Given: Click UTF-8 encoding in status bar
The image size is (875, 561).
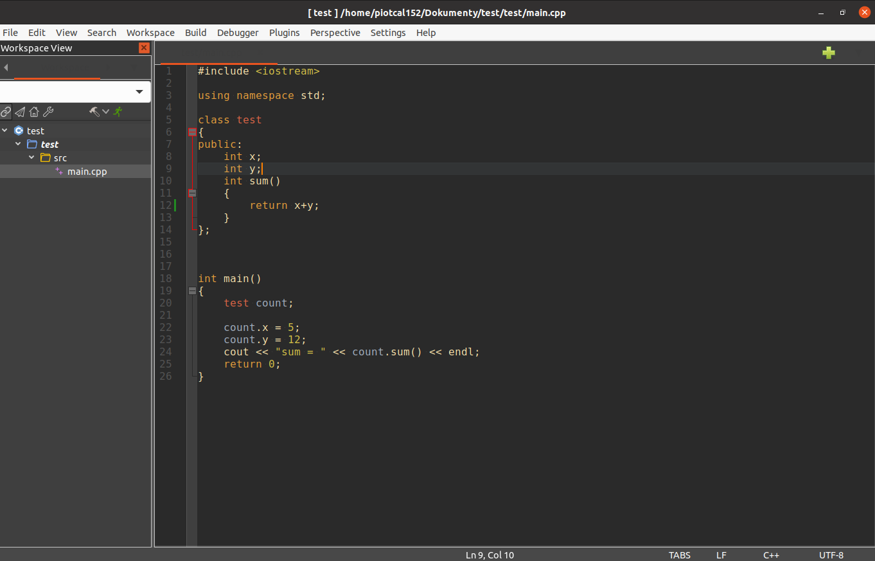Looking at the screenshot, I should coord(831,555).
